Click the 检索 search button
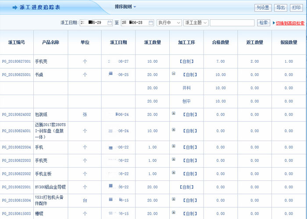307x219 pixels. pos(264,23)
